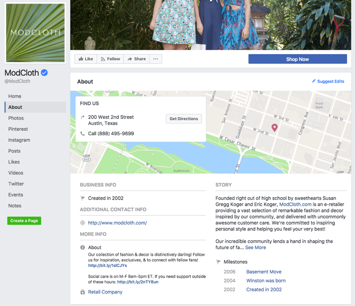Screen dimensions: 355x306
Task: Go to the Home section
Action: pos(15,96)
